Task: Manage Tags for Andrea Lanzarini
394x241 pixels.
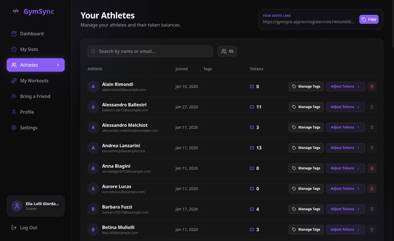Action: tap(306, 148)
